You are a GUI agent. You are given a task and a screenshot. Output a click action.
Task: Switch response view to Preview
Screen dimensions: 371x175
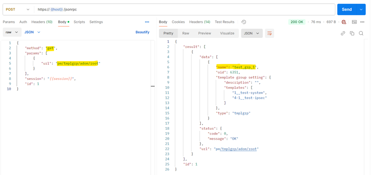[204, 33]
